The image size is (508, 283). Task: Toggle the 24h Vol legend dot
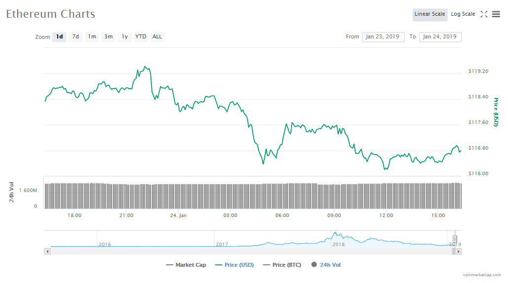(x=314, y=265)
